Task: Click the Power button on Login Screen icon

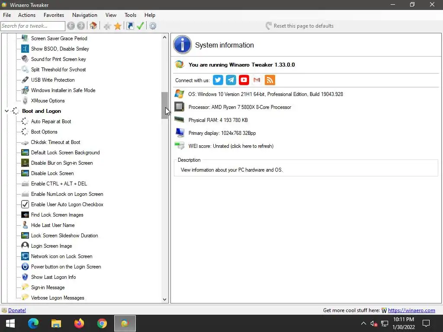Action: click(x=25, y=266)
